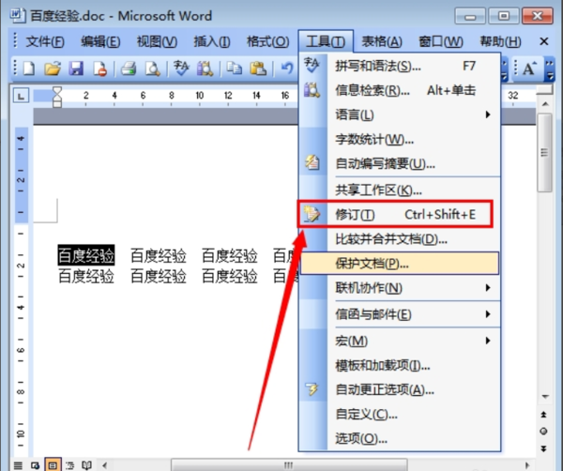Viewport: 563px width, 471px height.
Task: Open the File (文件) menu
Action: [45, 41]
